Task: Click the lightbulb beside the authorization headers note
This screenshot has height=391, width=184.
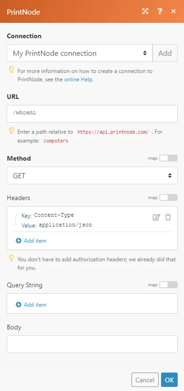Action: (x=12, y=259)
